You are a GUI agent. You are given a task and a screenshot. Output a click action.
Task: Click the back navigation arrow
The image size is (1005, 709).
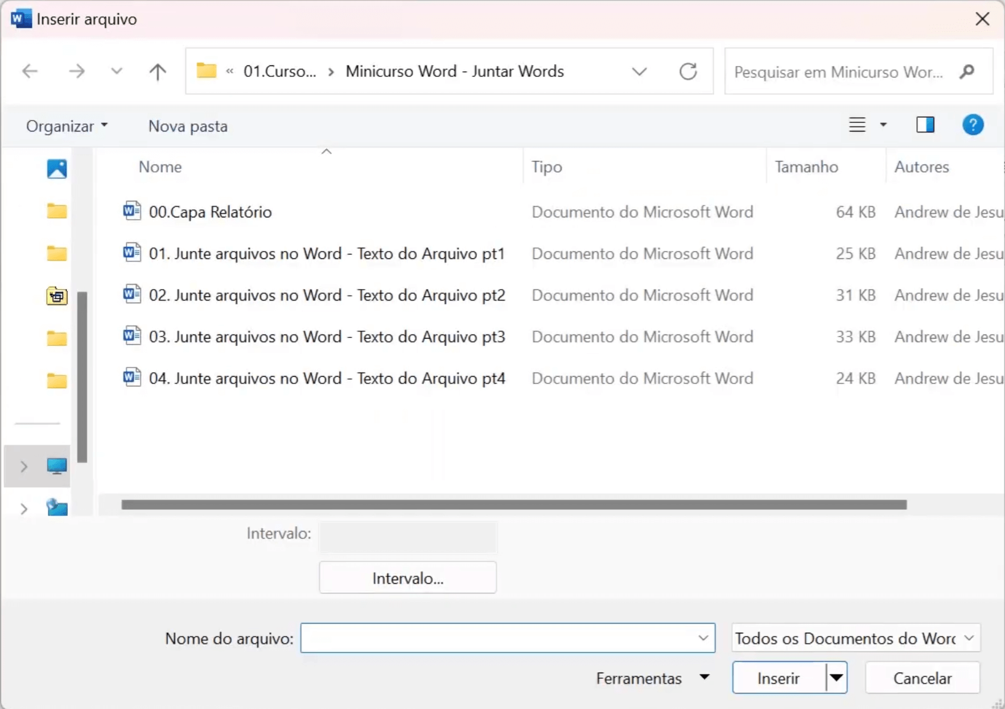pyautogui.click(x=30, y=71)
